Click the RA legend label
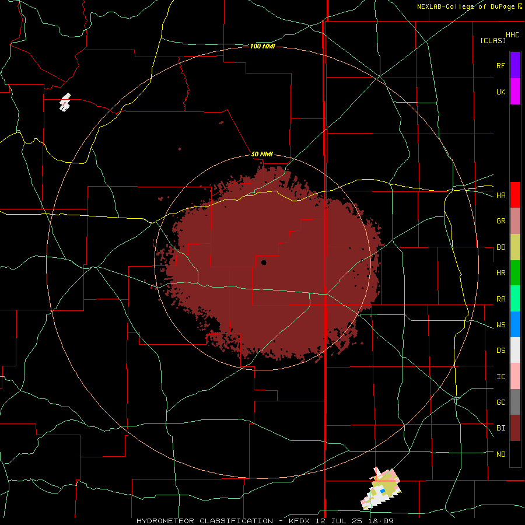 pos(501,299)
